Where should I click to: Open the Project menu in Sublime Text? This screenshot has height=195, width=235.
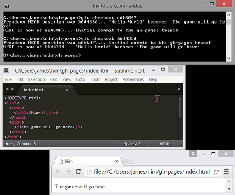coord(111,79)
